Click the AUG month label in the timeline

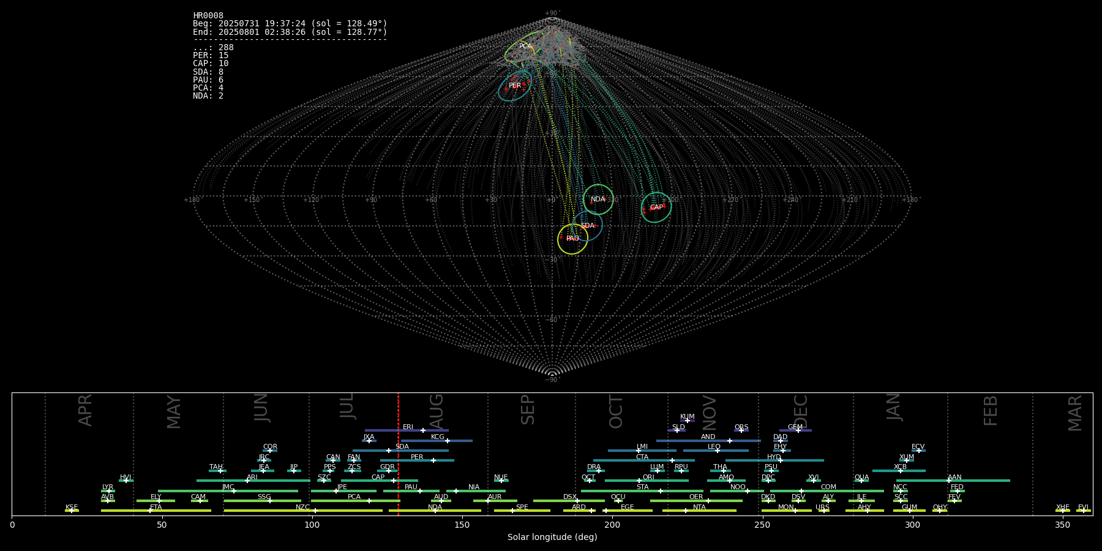[x=436, y=410]
